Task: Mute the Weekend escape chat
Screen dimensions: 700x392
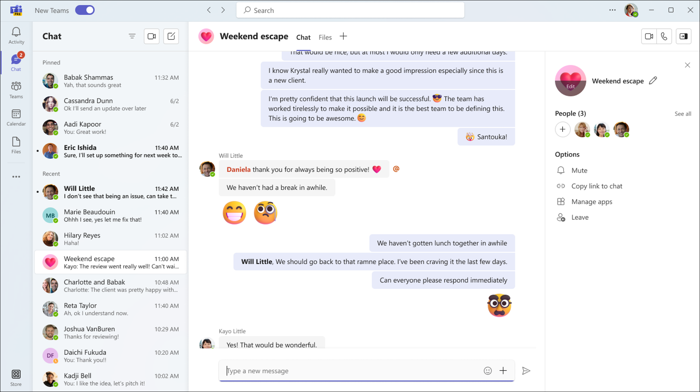Action: pos(579,170)
